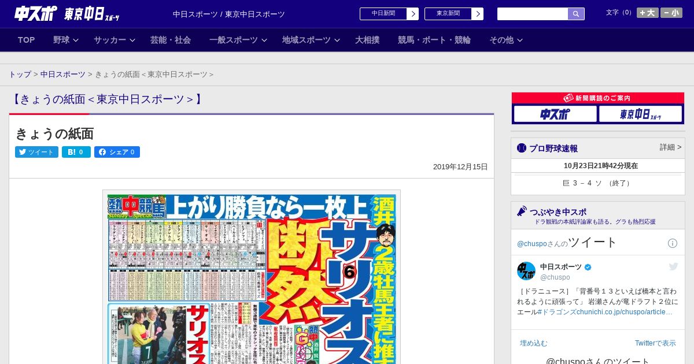Open the 東京新聞 link button
Screen dimensions: 694x364
448,14
